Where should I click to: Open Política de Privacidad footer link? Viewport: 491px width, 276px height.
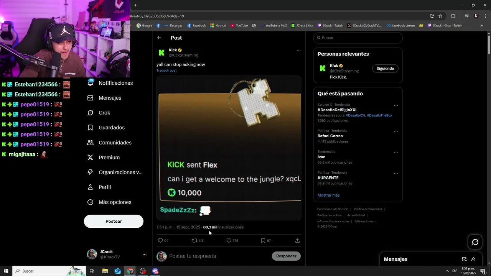pos(368,209)
